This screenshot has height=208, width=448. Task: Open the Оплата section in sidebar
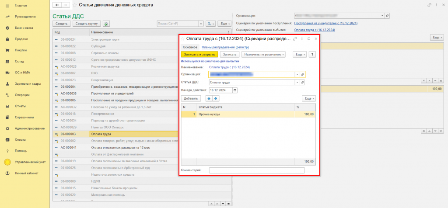20,139
